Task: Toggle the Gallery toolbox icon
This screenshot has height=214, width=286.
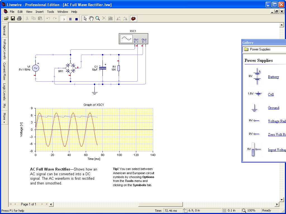Action: pyautogui.click(x=134, y=19)
